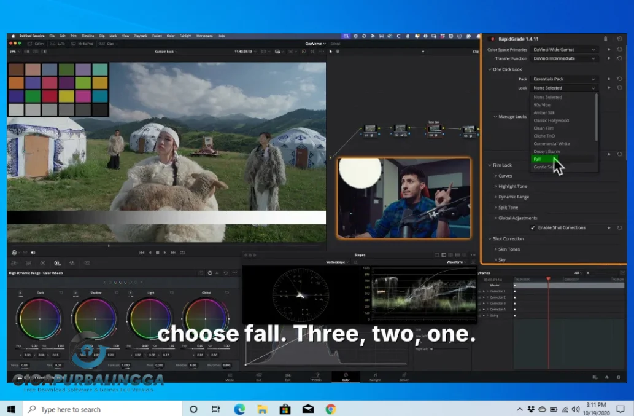Expand the Dynamic Range section
634x416 pixels.
(495, 197)
